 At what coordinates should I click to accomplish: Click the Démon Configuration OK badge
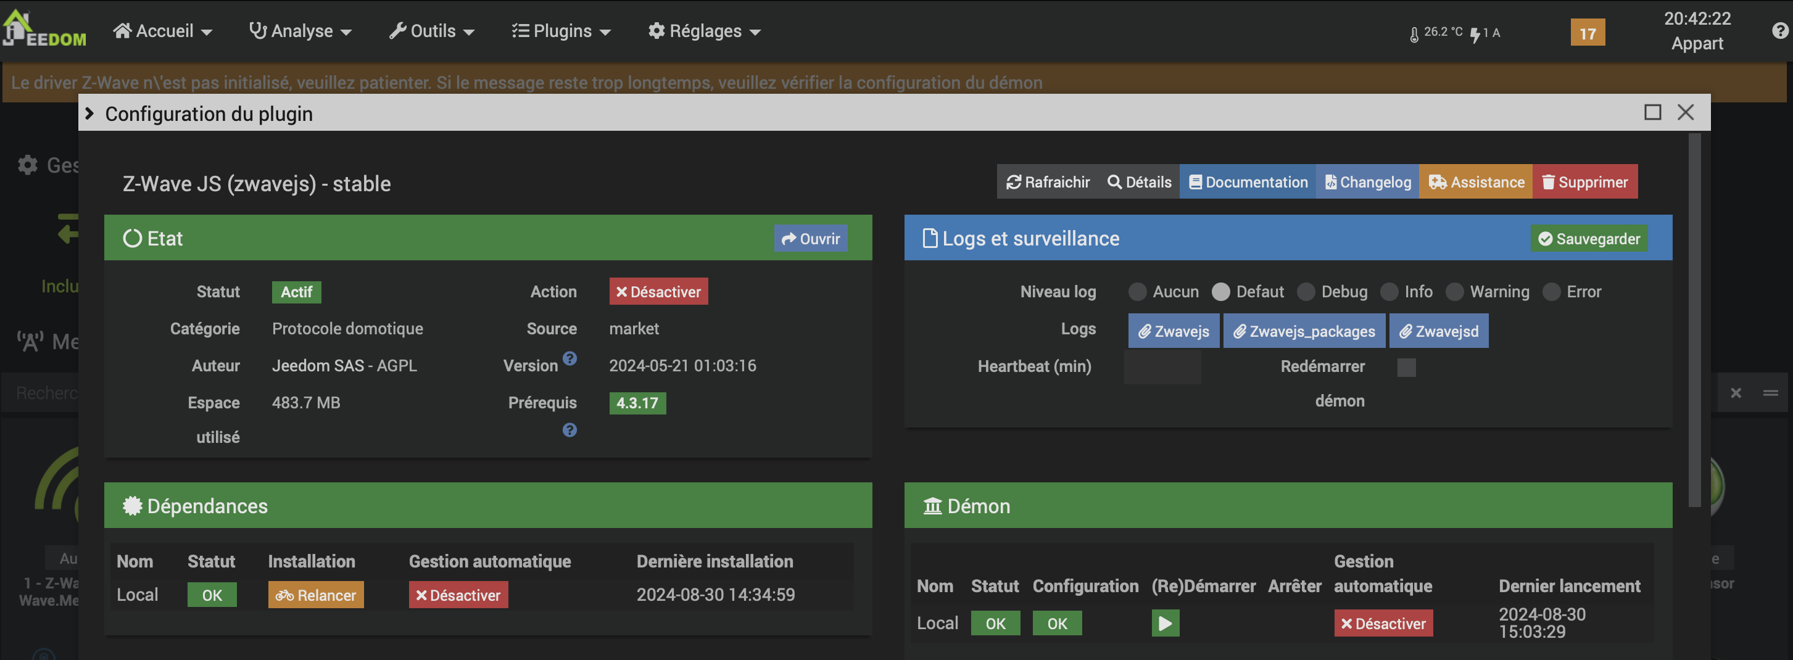[x=1056, y=624]
